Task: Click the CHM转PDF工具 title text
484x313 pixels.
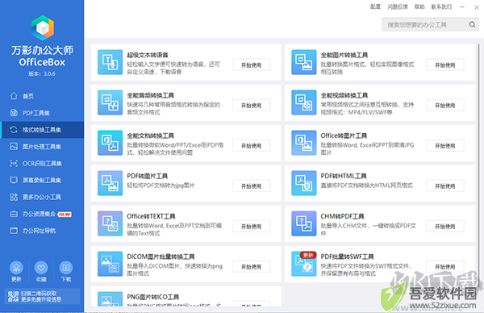Action: pyautogui.click(x=342, y=217)
